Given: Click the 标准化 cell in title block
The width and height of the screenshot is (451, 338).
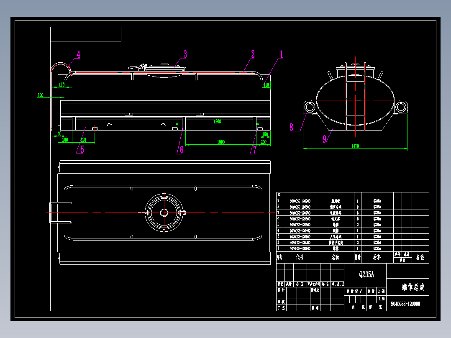Looking at the screenshot, I should (315, 290).
